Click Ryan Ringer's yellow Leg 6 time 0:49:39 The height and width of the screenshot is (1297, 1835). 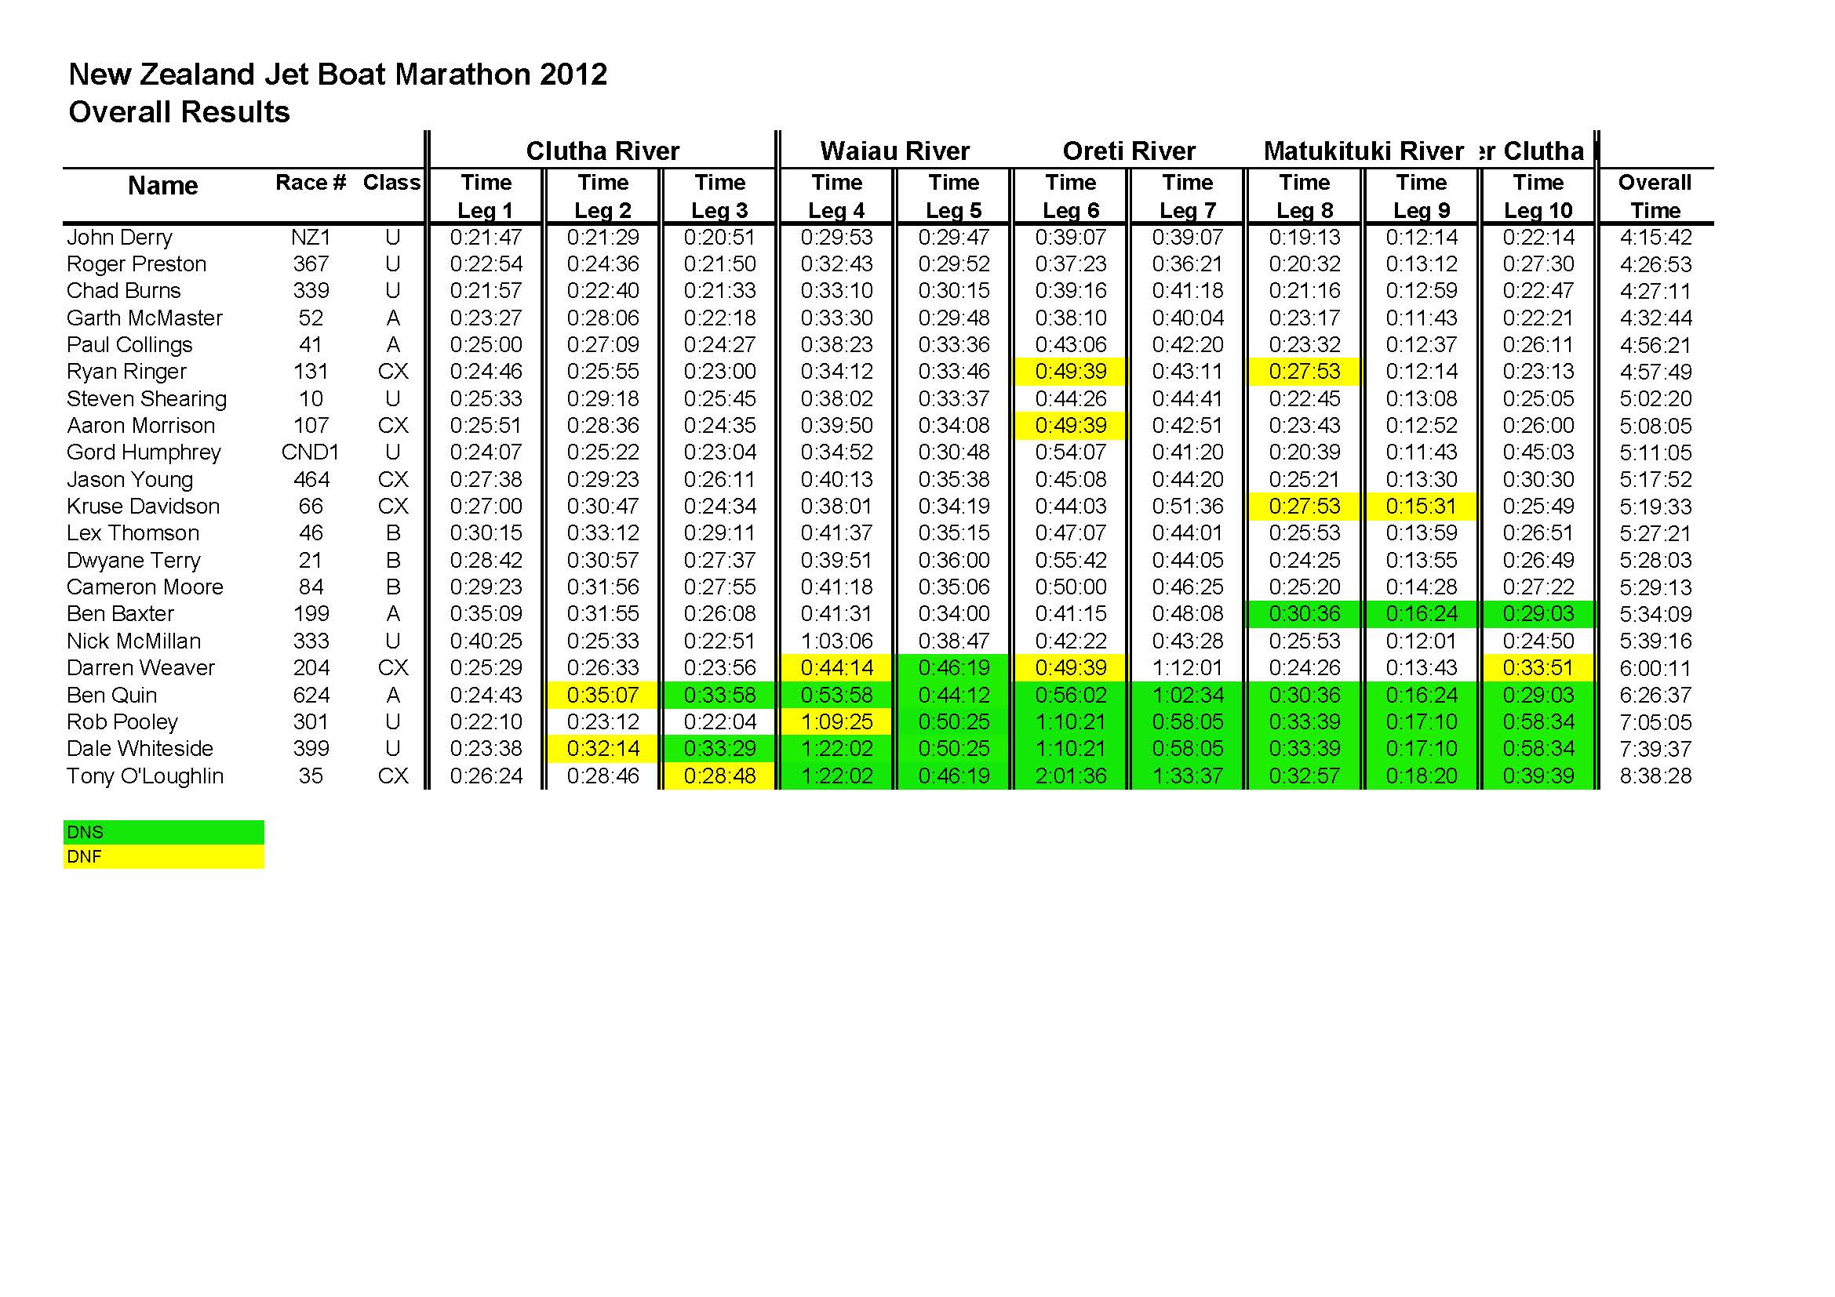[x=1071, y=372]
